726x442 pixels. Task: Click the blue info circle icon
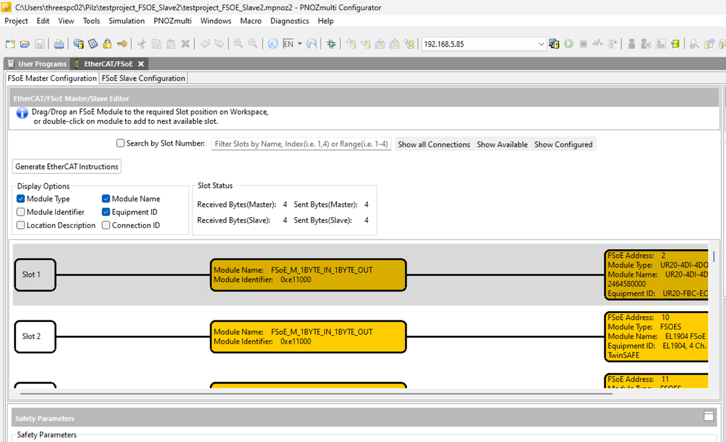[x=22, y=113]
